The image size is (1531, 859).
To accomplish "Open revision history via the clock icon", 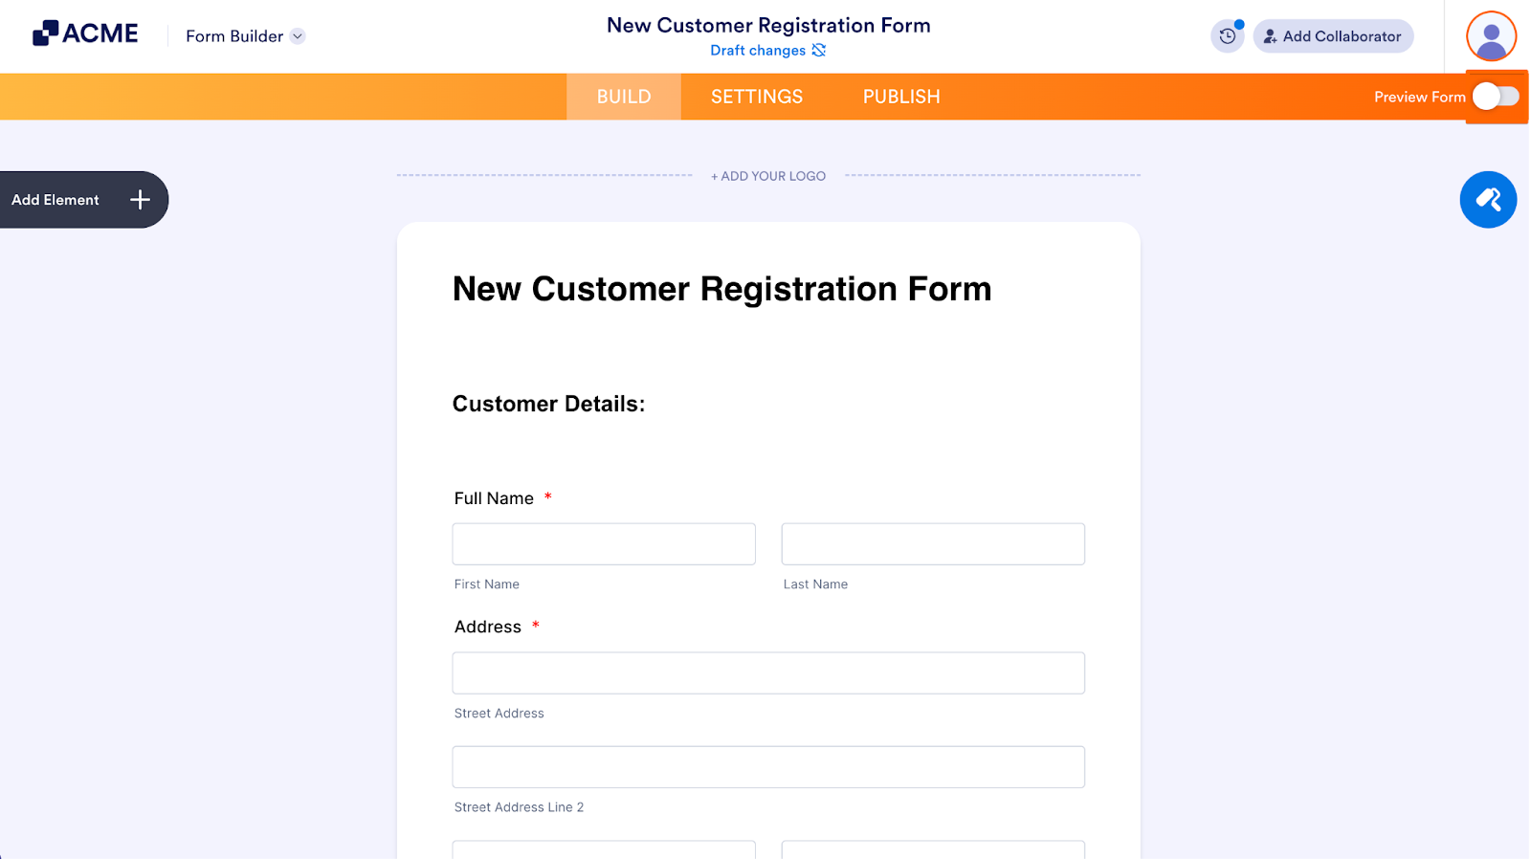I will coord(1228,35).
